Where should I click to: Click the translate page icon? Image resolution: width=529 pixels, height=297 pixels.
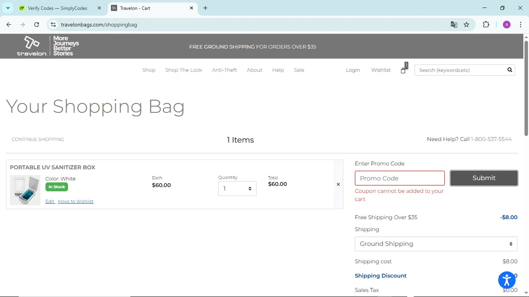click(x=454, y=25)
